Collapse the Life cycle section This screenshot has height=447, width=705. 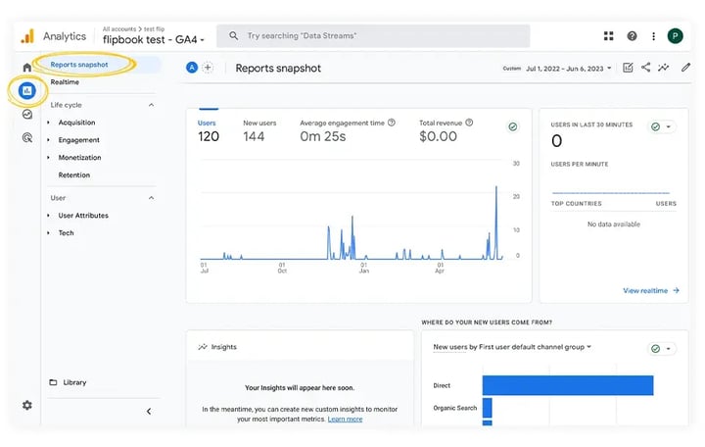click(151, 105)
